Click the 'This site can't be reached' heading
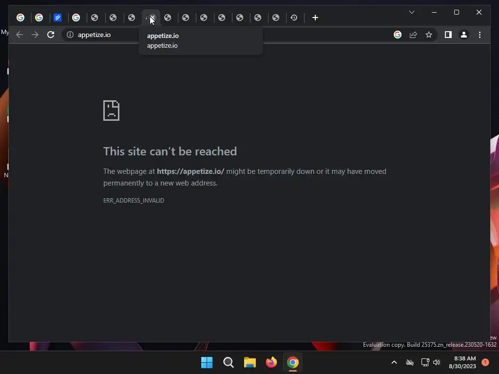This screenshot has height=374, width=499. click(170, 151)
